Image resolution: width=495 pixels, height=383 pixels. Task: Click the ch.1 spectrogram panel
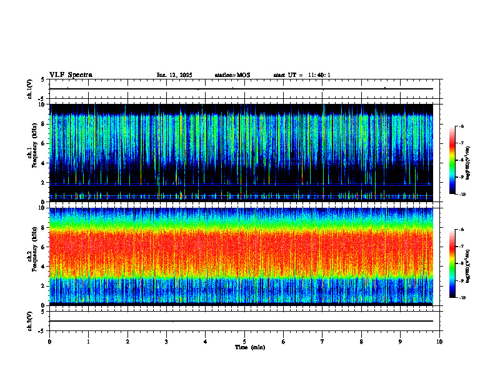pos(241,153)
